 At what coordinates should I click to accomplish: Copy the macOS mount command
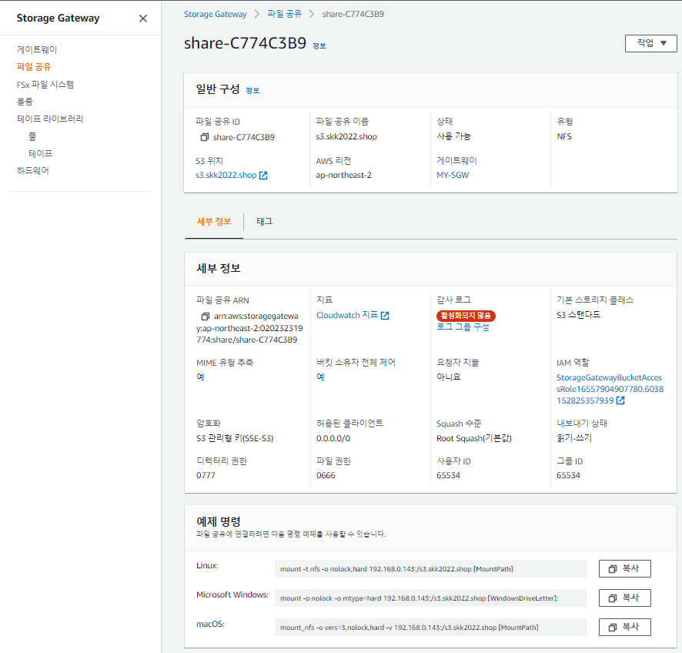pos(624,627)
